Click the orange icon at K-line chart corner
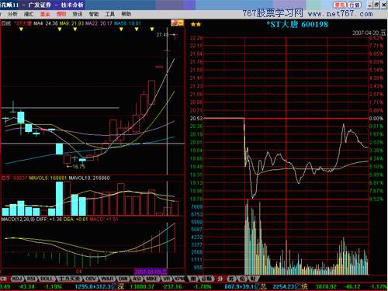The width and height of the screenshot is (388, 291). (177, 23)
